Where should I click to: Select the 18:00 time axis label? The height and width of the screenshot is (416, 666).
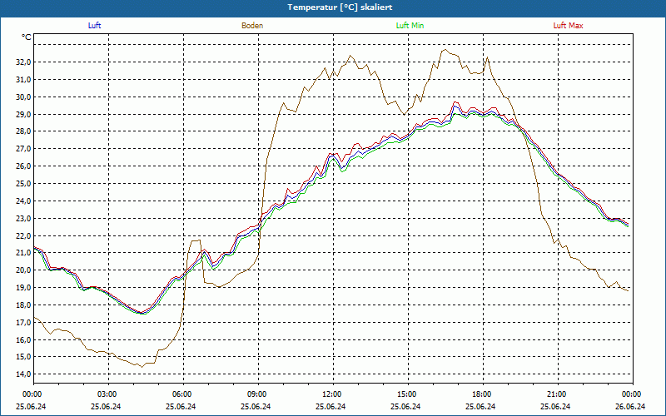[x=481, y=394]
